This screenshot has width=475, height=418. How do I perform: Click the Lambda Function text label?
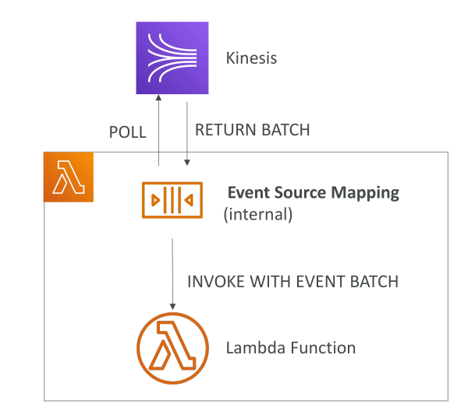[291, 348]
